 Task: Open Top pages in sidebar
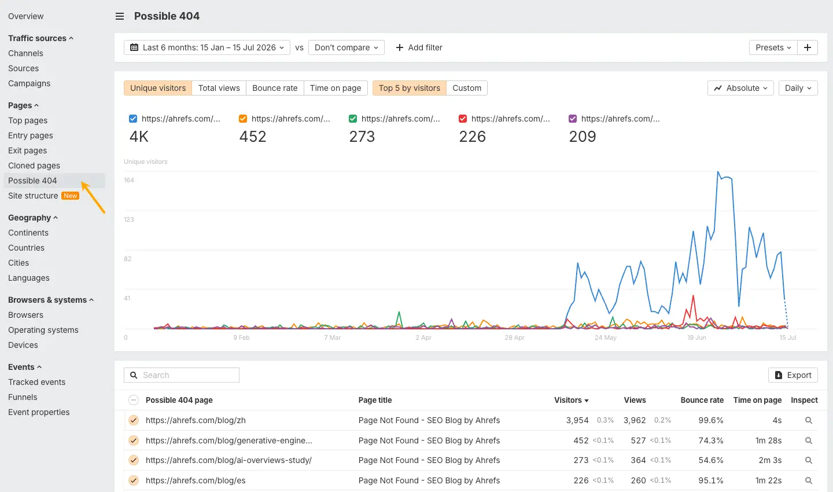(x=28, y=120)
